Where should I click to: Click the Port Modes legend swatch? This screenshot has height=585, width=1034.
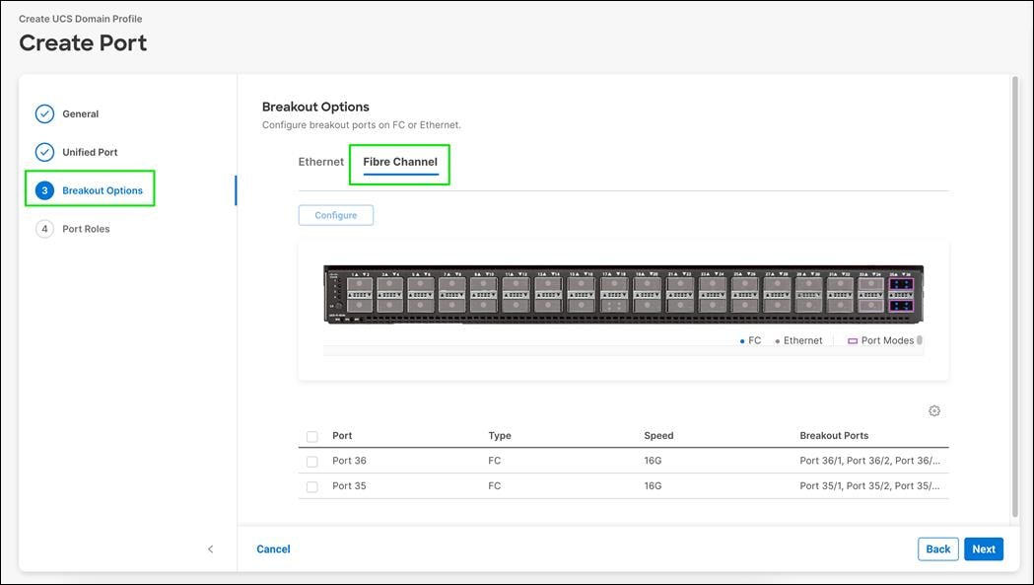pos(853,340)
